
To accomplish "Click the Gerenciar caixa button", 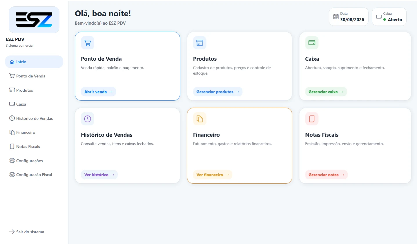I will [x=326, y=92].
